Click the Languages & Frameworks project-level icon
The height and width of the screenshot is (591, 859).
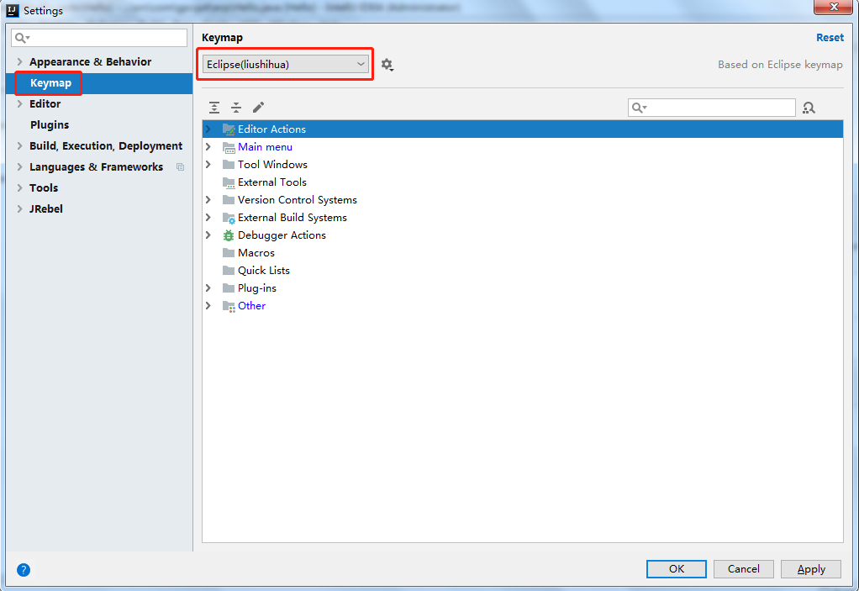pyautogui.click(x=180, y=167)
